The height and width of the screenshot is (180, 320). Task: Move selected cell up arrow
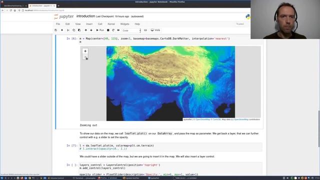(x=85, y=30)
